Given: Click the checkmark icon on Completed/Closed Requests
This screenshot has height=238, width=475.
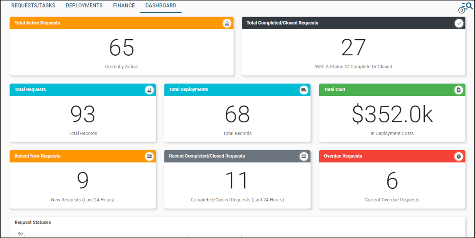Looking at the screenshot, I should pyautogui.click(x=459, y=23).
